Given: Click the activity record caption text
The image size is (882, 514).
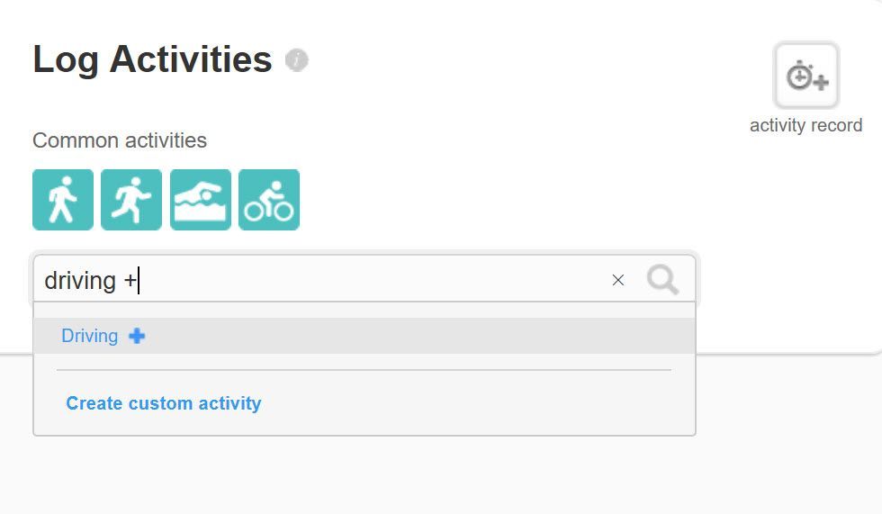Looking at the screenshot, I should tap(806, 125).
